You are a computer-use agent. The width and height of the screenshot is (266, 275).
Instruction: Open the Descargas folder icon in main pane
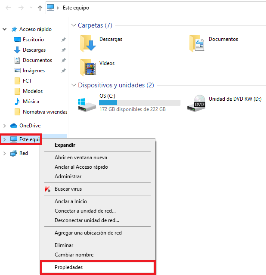point(88,43)
